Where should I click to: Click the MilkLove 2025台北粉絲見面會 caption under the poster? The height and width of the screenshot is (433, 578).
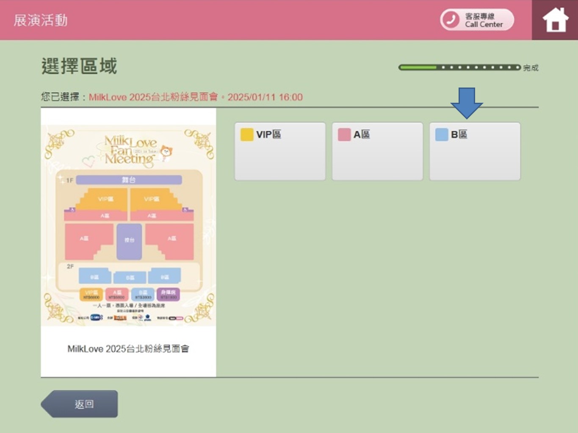pos(128,349)
